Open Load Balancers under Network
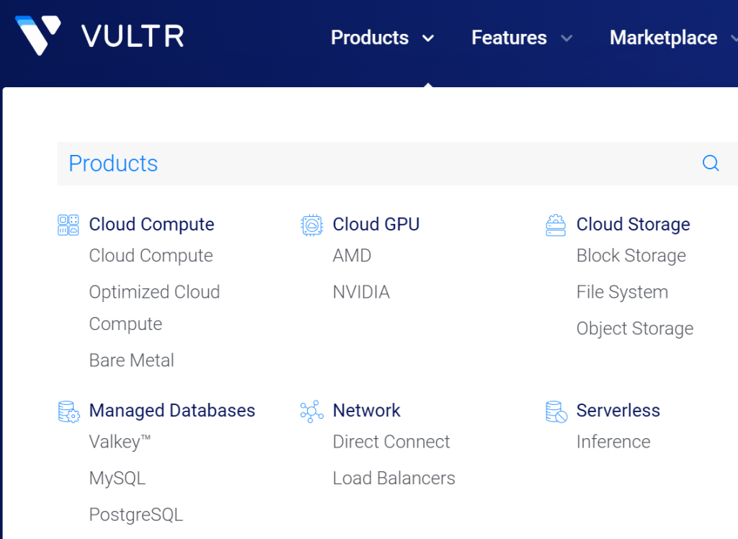Viewport: 738px width, 539px height. pyautogui.click(x=394, y=478)
